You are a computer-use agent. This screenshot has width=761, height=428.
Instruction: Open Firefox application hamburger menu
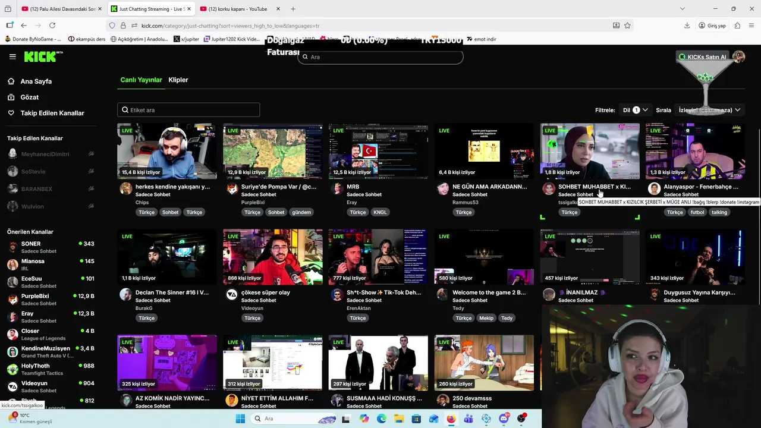point(752,26)
